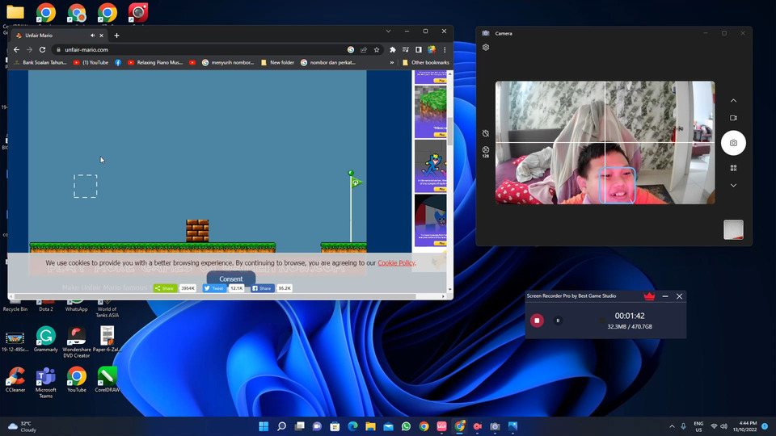Open nombor dan perkat... bookmark
Image resolution: width=776 pixels, height=436 pixels.
click(x=328, y=63)
